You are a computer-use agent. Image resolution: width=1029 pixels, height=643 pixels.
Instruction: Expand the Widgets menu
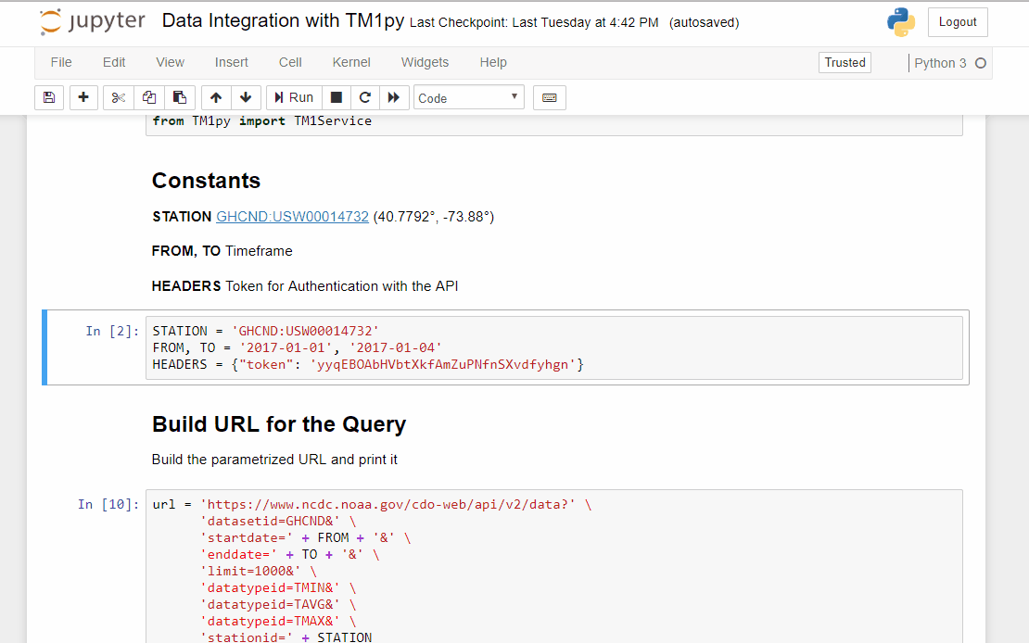[x=425, y=62]
